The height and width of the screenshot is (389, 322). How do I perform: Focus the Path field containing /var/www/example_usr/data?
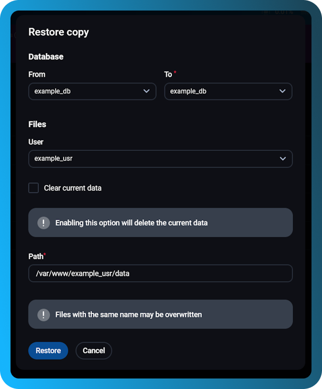click(x=160, y=273)
